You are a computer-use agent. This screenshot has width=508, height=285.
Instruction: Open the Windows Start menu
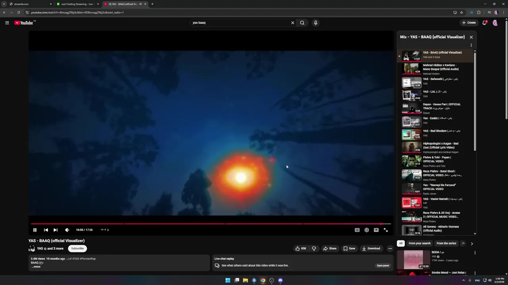click(228, 280)
